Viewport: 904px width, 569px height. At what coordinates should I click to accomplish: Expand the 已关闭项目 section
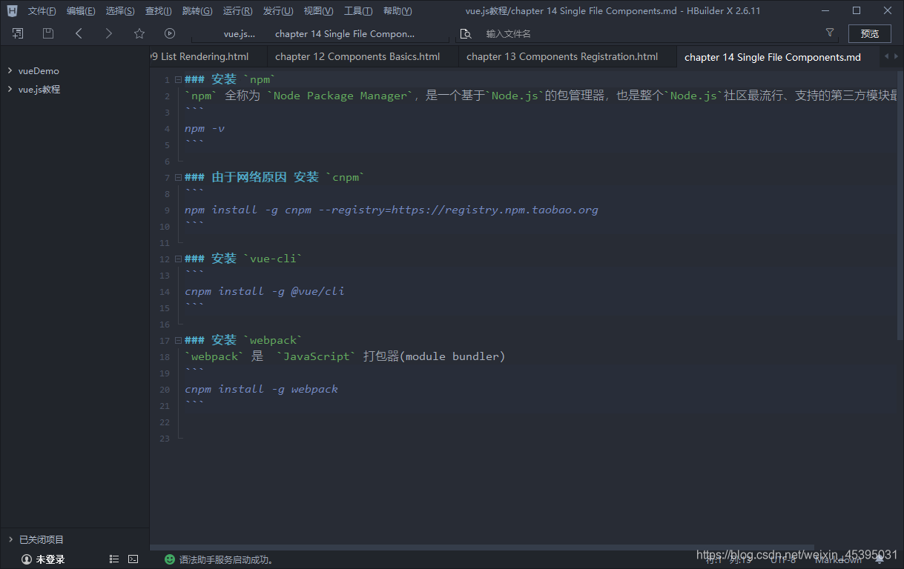tap(10, 539)
